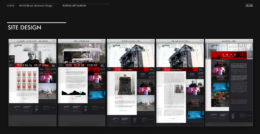Click rounded rectangle icon on Past Exhibition header
Screen dimensions: 260x134
pyautogui.click(x=103, y=41)
